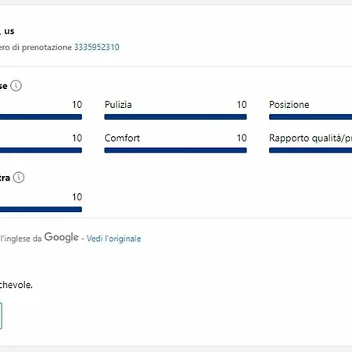Click the 'us' country label

(9, 31)
